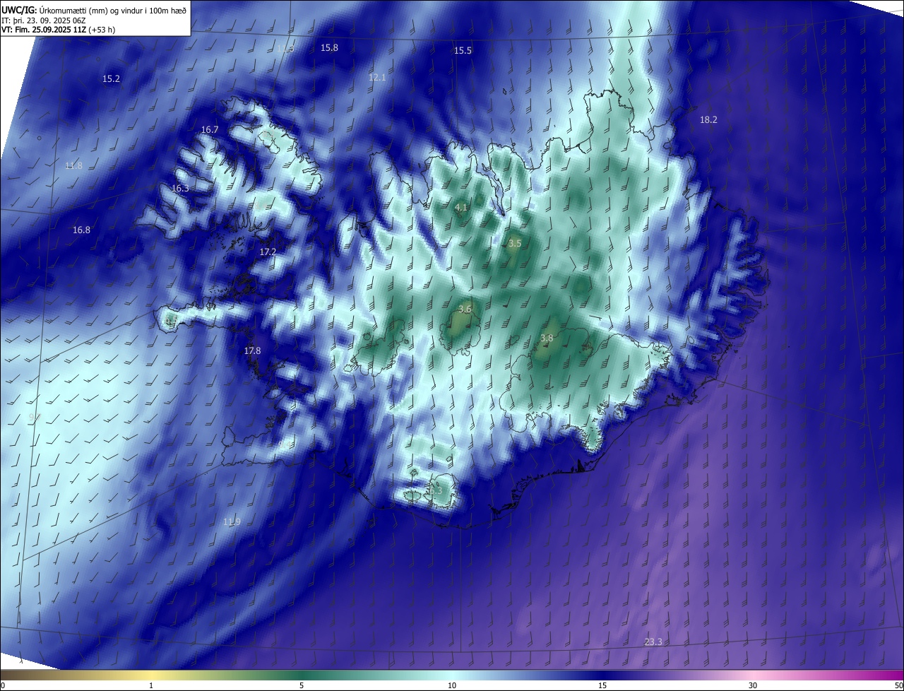The height and width of the screenshot is (691, 904).
Task: Click the map value 15.8
Action: coord(329,48)
